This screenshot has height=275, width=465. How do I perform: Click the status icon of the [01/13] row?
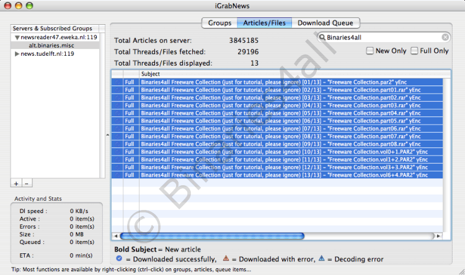(x=117, y=82)
